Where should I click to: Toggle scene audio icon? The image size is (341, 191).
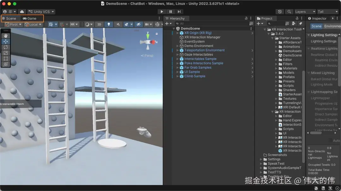pyautogui.click(x=118, y=25)
